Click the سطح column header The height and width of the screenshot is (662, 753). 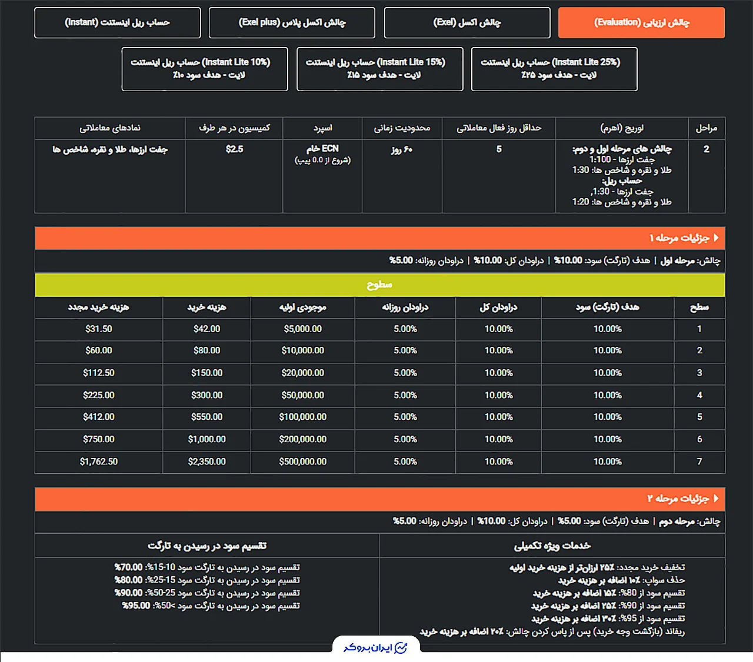click(699, 307)
